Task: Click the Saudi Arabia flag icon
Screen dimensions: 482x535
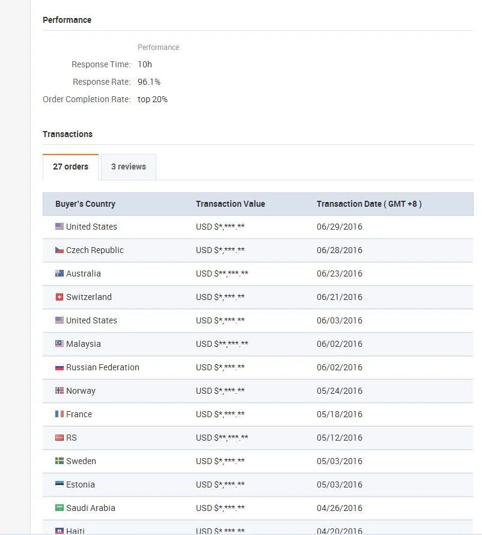Action: (59, 508)
